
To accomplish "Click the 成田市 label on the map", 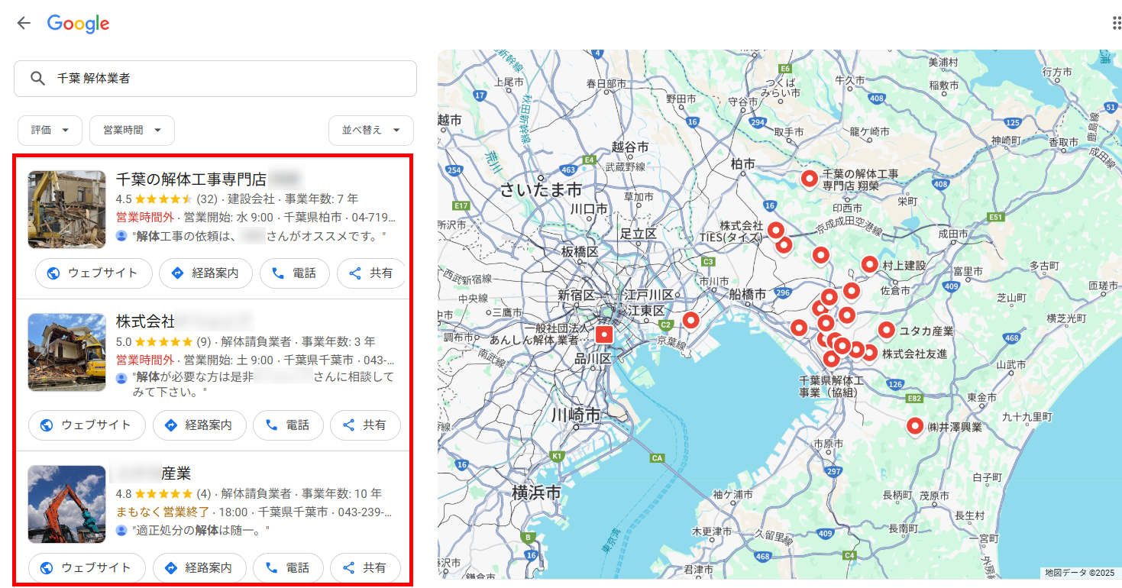I will click(x=952, y=234).
